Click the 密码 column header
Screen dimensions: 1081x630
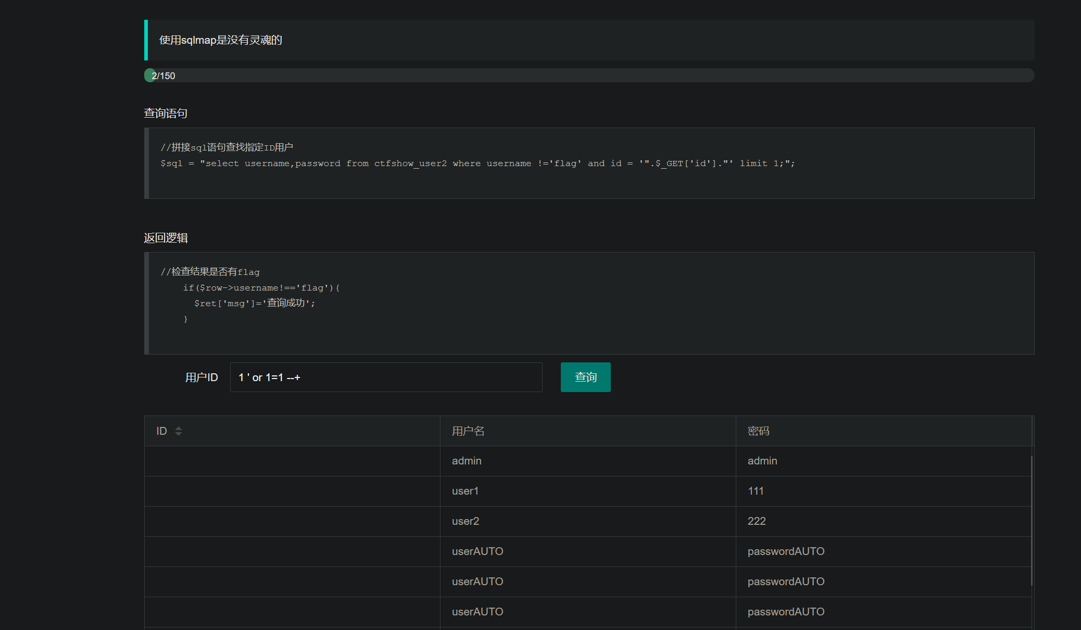coord(884,431)
